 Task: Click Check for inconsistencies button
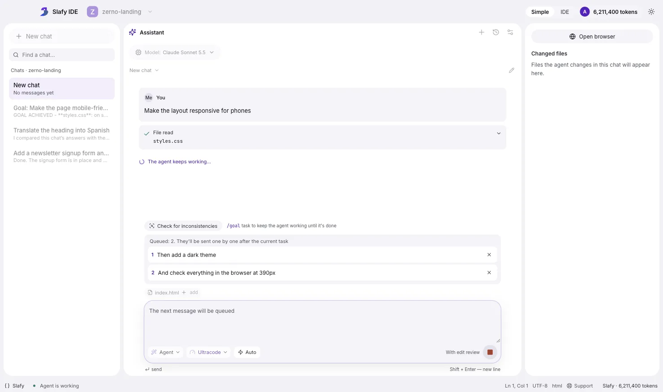tap(183, 226)
